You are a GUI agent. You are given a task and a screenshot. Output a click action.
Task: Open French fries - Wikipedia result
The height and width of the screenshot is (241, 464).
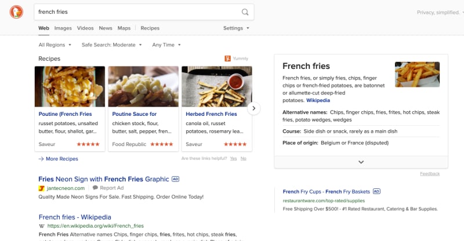pos(75,217)
